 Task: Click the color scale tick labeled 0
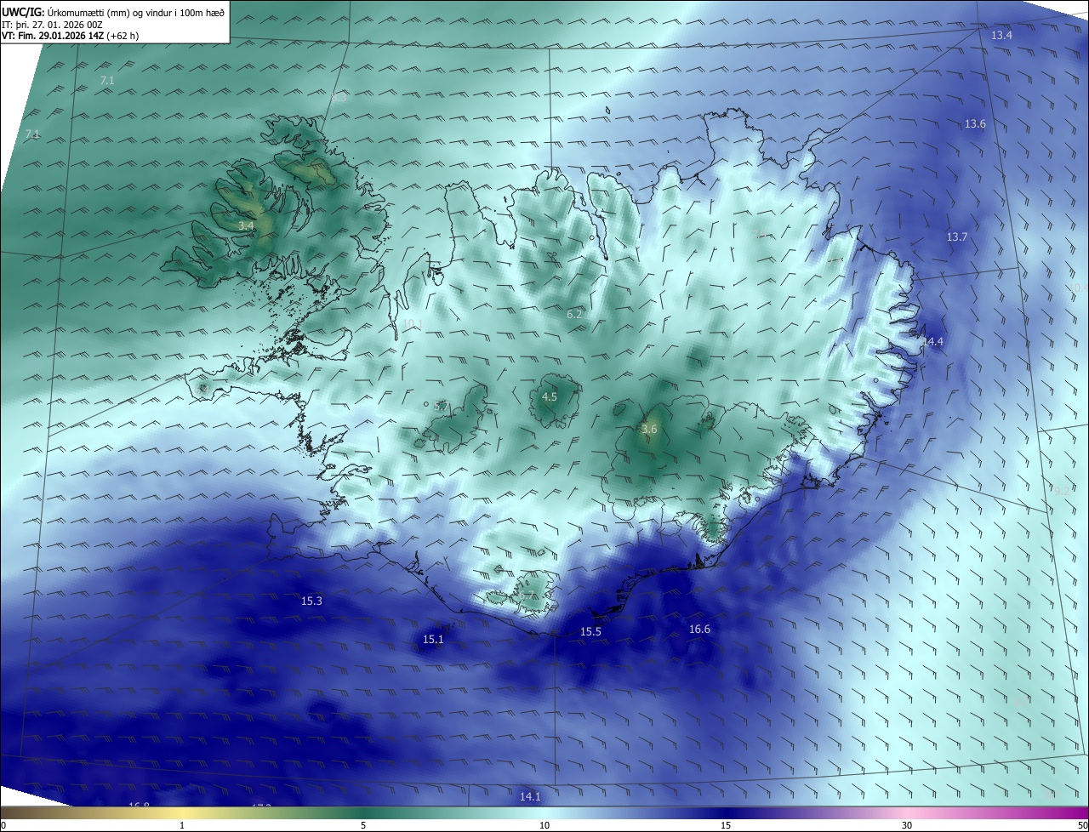click(3, 825)
